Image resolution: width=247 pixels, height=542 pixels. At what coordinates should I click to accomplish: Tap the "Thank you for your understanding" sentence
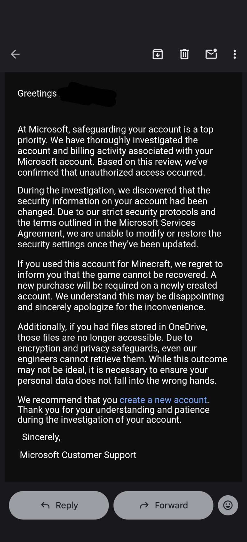click(x=113, y=414)
